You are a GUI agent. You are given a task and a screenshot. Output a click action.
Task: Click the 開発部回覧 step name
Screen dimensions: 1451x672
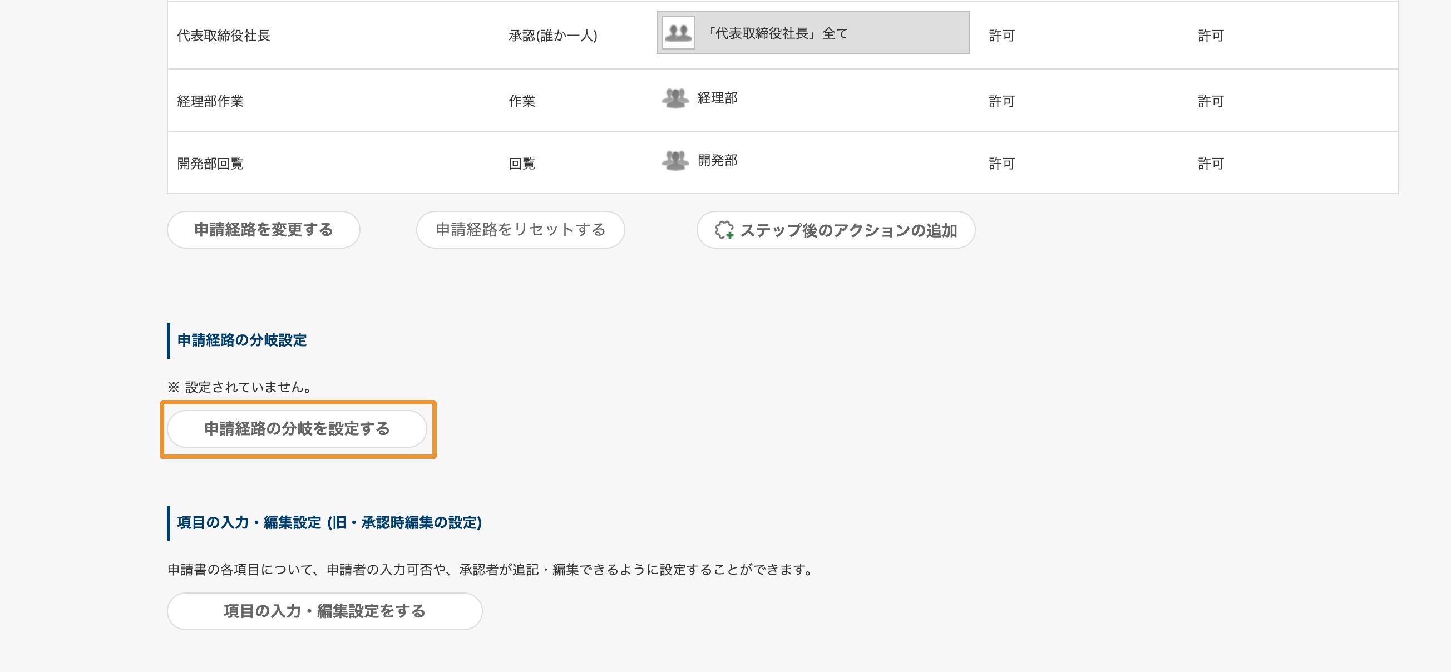click(210, 164)
